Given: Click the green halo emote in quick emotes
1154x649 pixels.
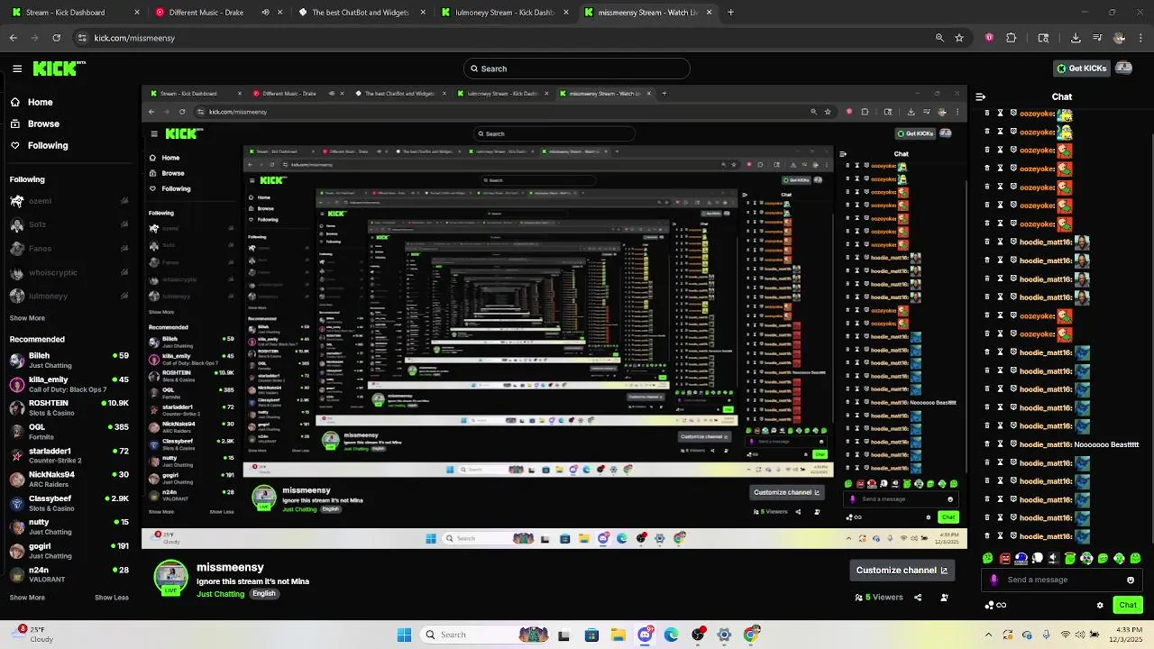Looking at the screenshot, I should [1070, 559].
